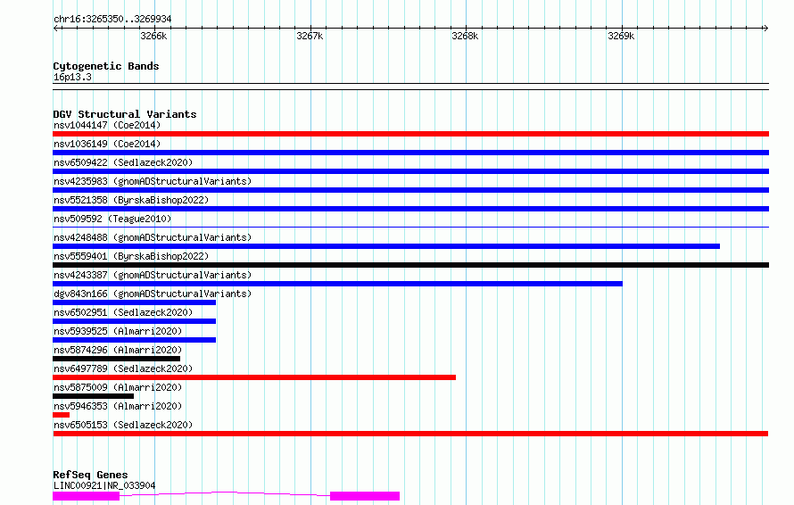Click the nsv5939525 blue variant bar
Screen dimensions: 794x505
tap(134, 340)
